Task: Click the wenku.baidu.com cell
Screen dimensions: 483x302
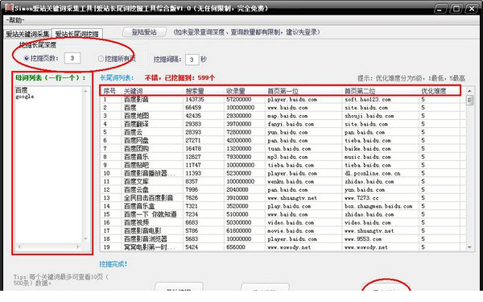Action: (291, 181)
